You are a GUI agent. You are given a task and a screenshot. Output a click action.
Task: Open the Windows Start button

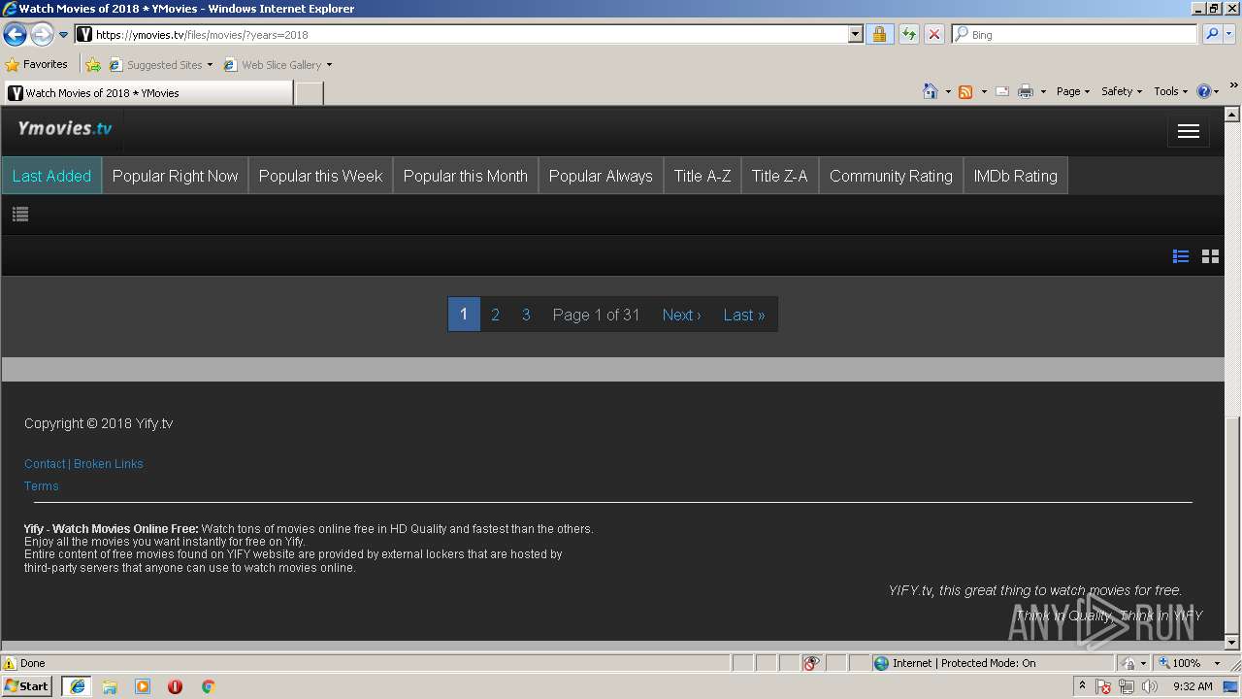coord(27,686)
